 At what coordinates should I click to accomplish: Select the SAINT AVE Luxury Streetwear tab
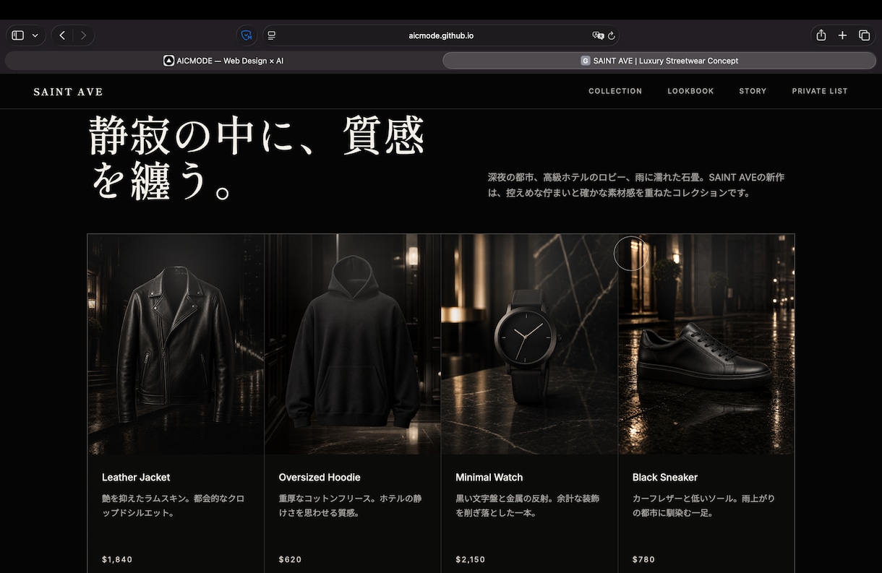pos(659,61)
